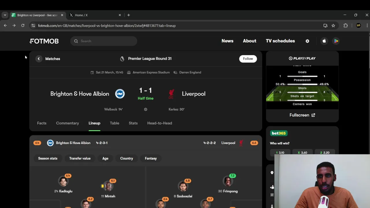Screen dimensions: 370x208
Task: Click the Brighton crest in lineup header
Action: (50, 143)
